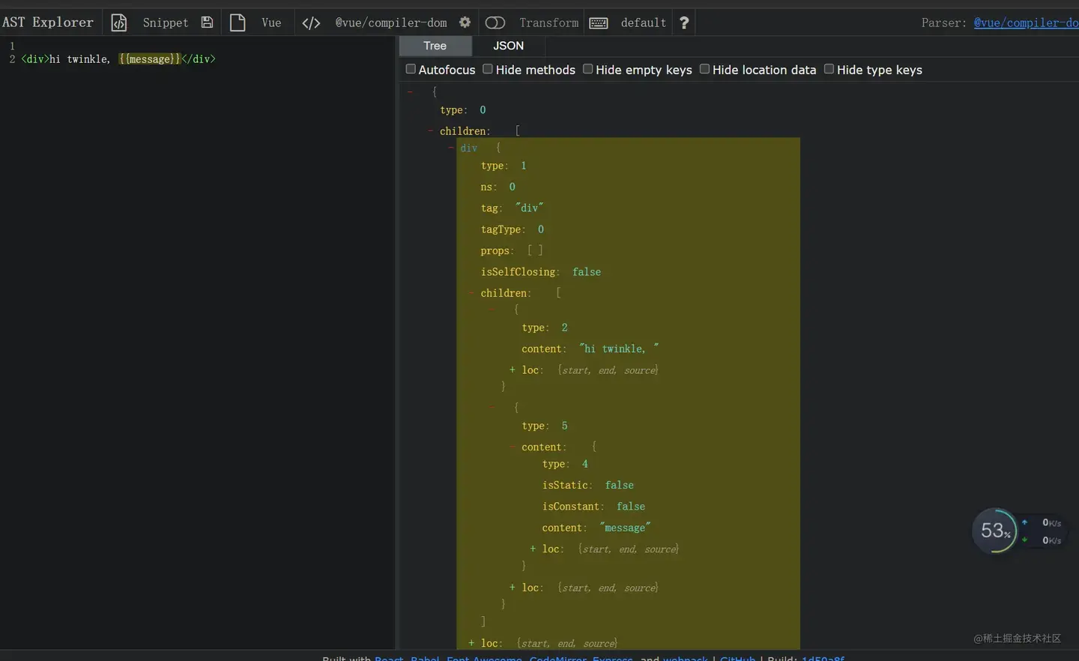This screenshot has width=1079, height=661.
Task: Select the Tree tab
Action: [x=435, y=46]
